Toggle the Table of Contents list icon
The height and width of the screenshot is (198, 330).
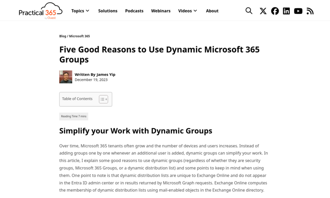click(x=103, y=99)
